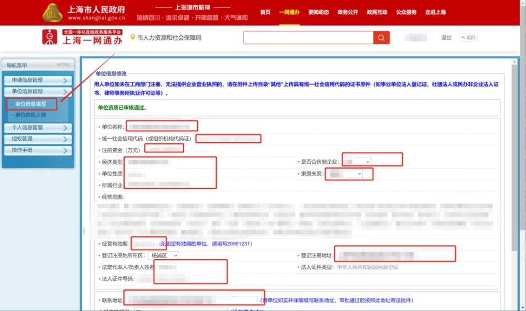The width and height of the screenshot is (526, 311).
Task: Expand the 授权管理 sidebar menu
Action: pos(38,139)
